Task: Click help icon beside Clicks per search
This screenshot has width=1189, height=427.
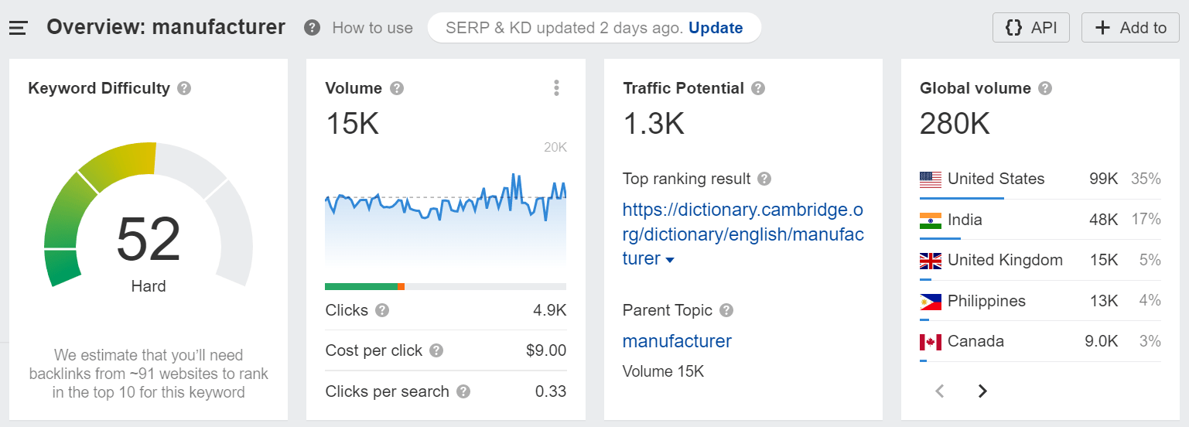Action: click(x=463, y=391)
